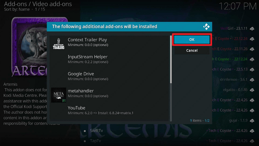The height and width of the screenshot is (146, 259).
Task: Select the metahandler dependency entry
Action: [110, 95]
